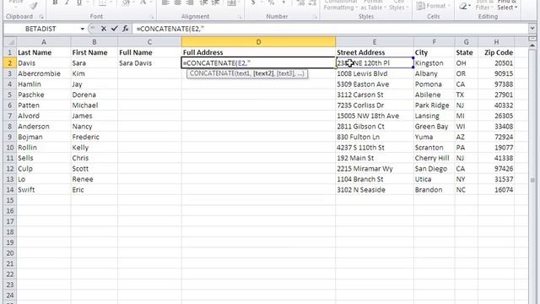Screen dimensions: 540x304
Task: Click [text2] argument in function tooltip
Action: click(x=263, y=73)
